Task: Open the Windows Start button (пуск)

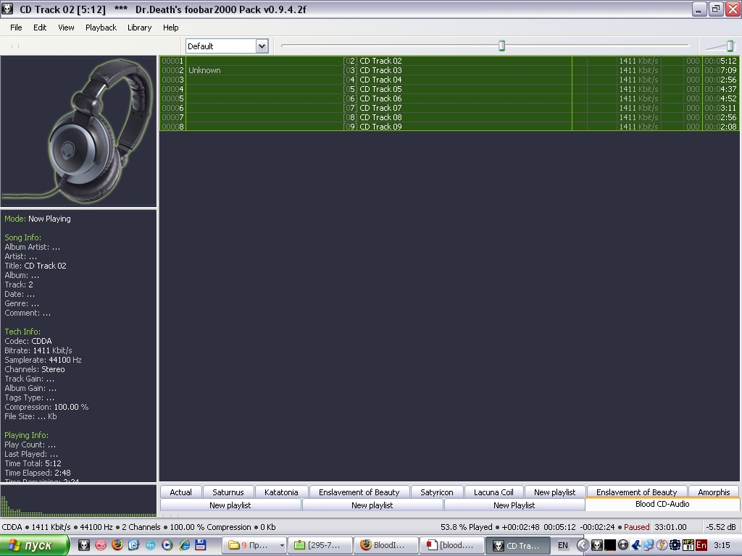Action: [35, 545]
